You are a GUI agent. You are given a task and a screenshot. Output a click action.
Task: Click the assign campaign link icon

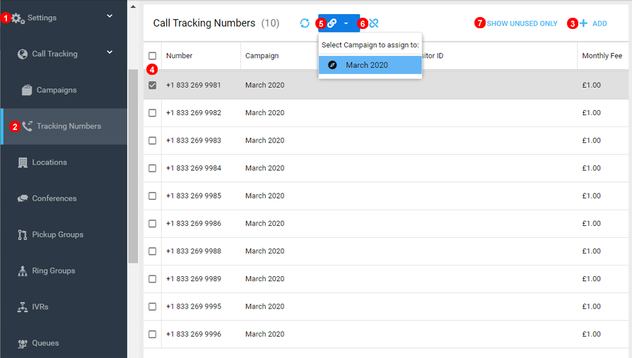click(x=332, y=23)
